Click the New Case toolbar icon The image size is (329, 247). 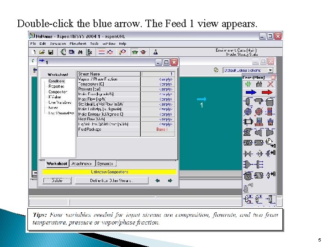coord(34,52)
